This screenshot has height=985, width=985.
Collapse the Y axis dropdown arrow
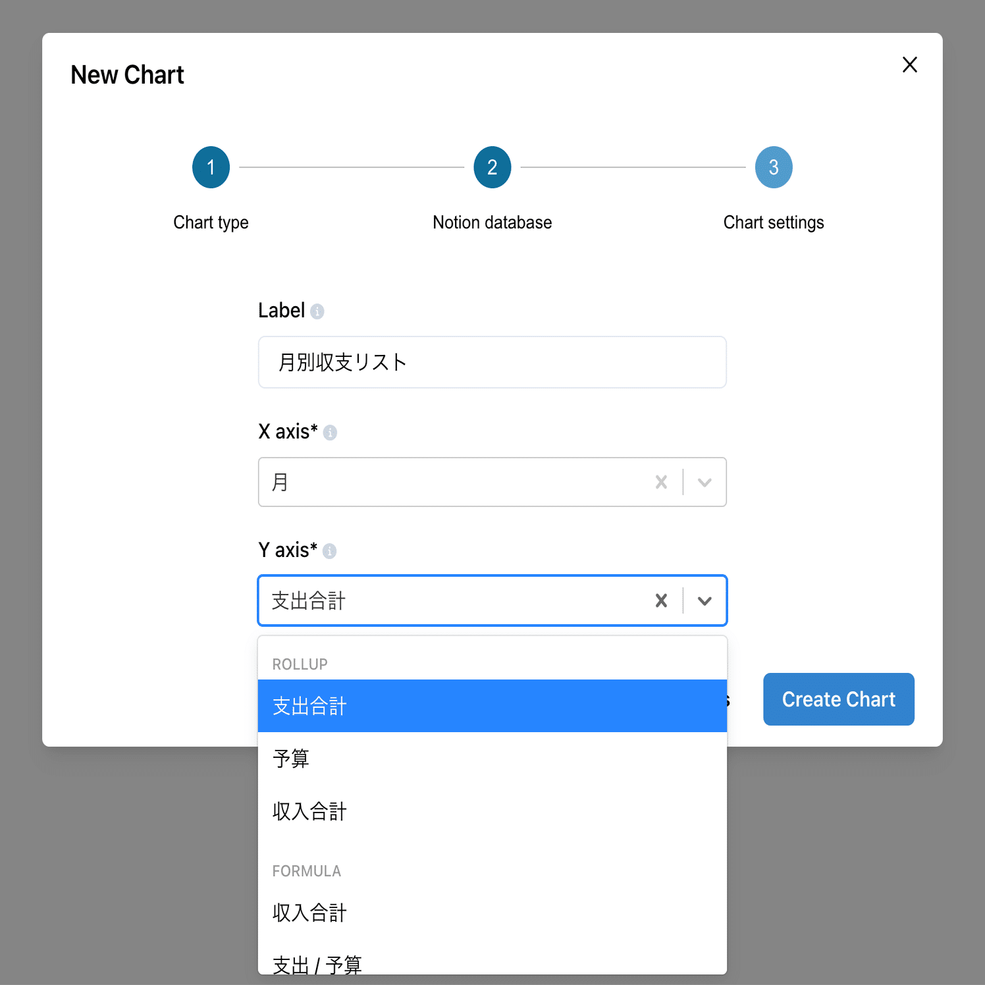[x=705, y=600]
